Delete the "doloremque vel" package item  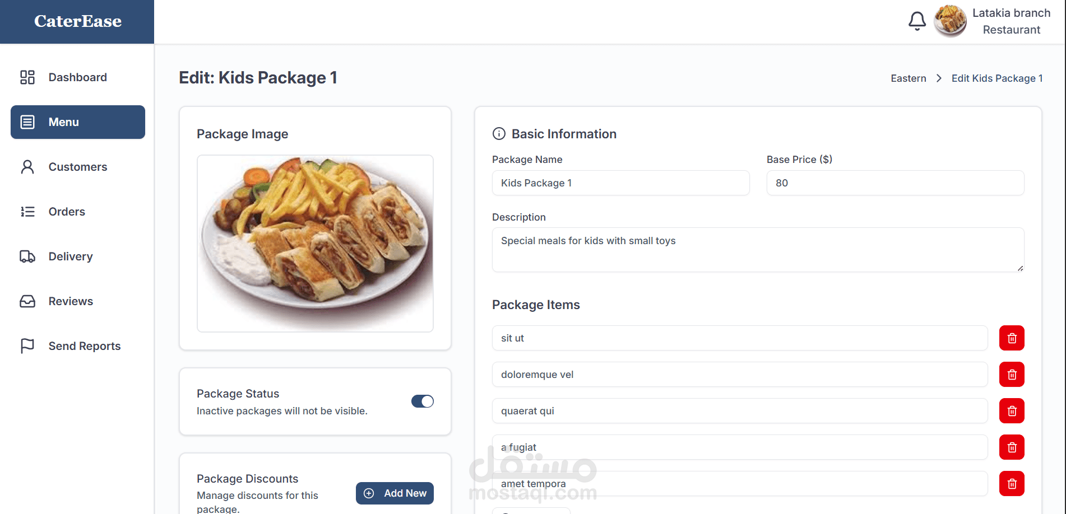click(1012, 375)
